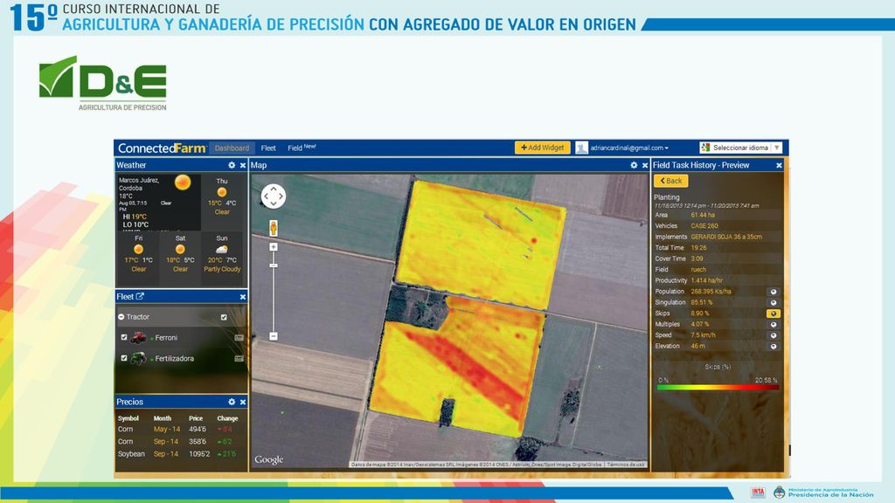The image size is (895, 503).
Task: Open Seleccionar idioma language dropdown
Action: pos(741,148)
